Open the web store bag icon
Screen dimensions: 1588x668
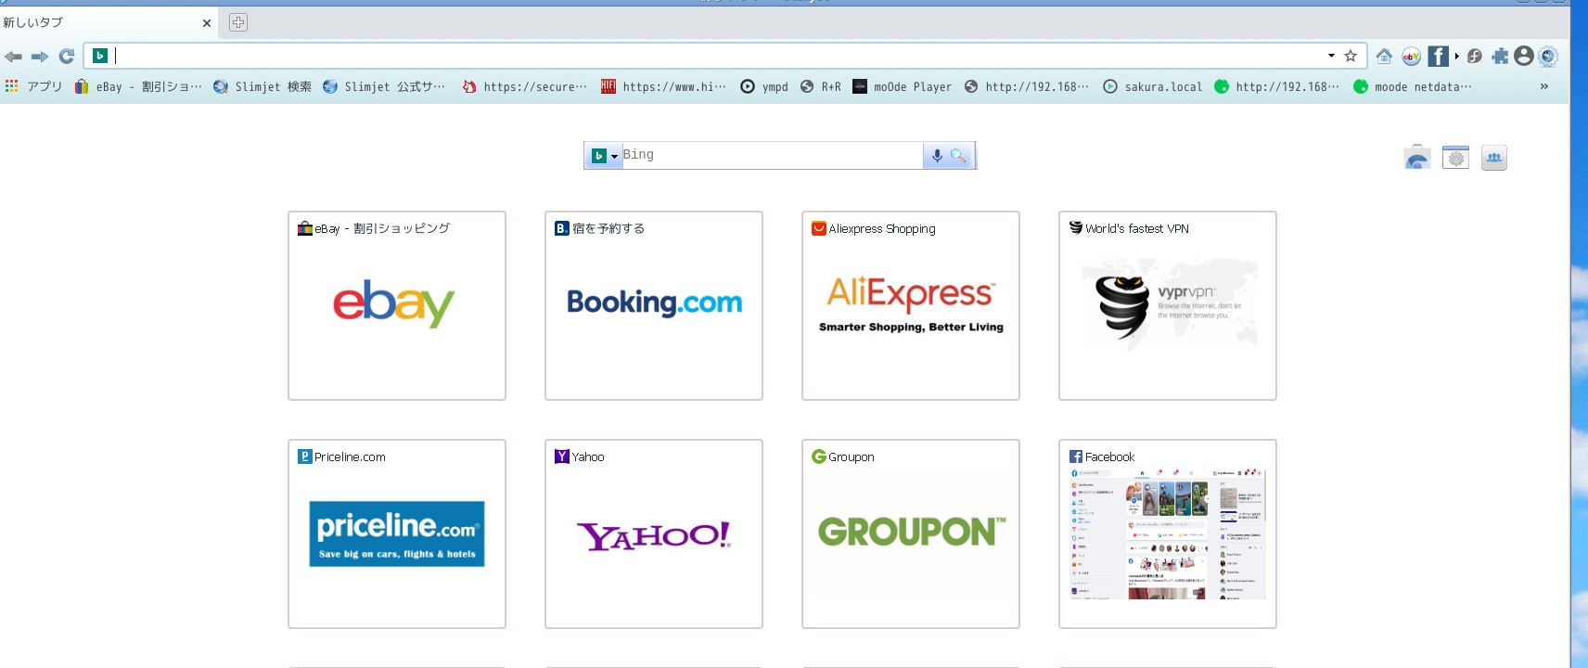(1416, 158)
